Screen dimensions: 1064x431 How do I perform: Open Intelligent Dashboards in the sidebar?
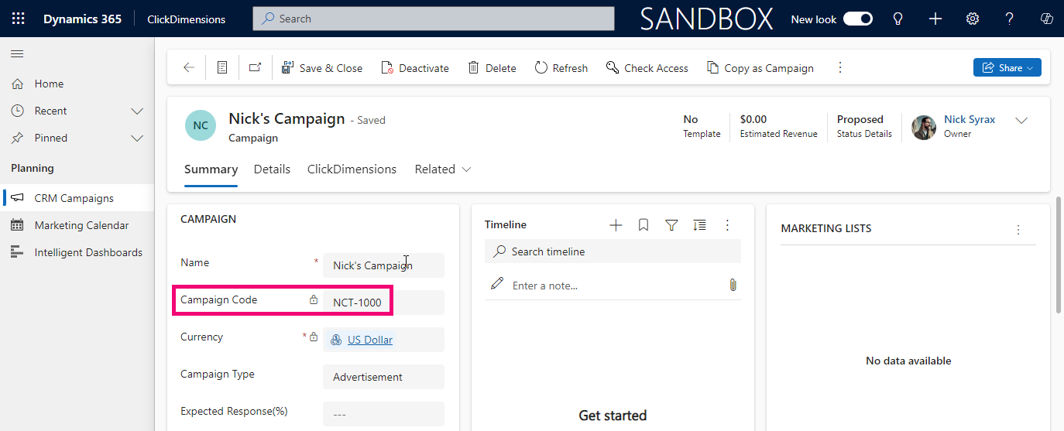[77, 252]
